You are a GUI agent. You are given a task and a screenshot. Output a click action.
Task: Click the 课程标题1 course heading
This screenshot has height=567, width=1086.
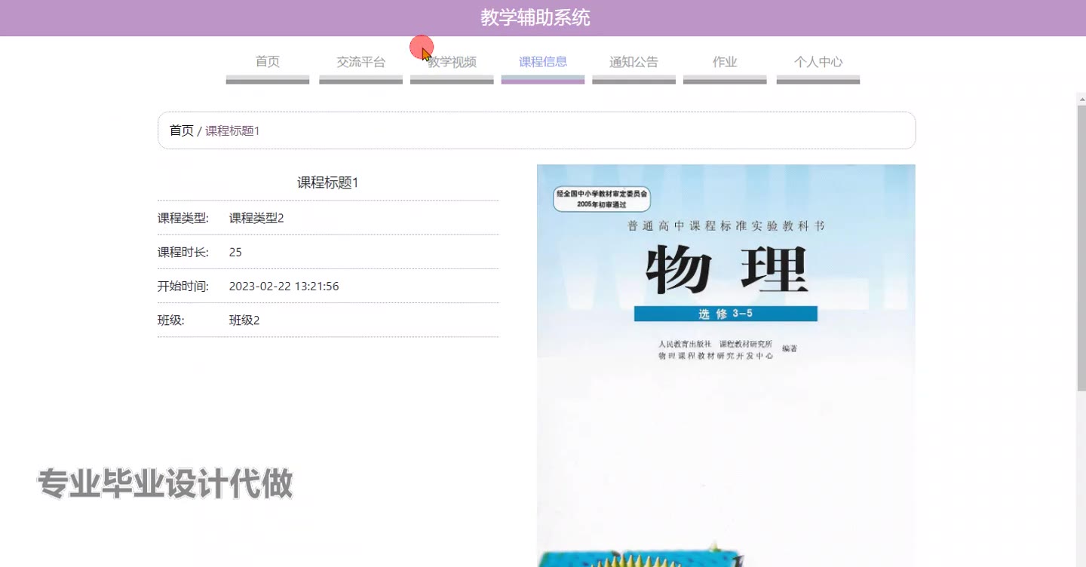(328, 182)
